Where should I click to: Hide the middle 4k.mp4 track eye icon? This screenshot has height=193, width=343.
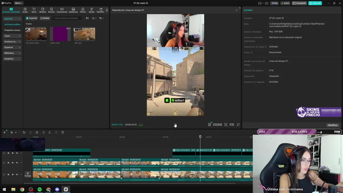tap(13, 163)
